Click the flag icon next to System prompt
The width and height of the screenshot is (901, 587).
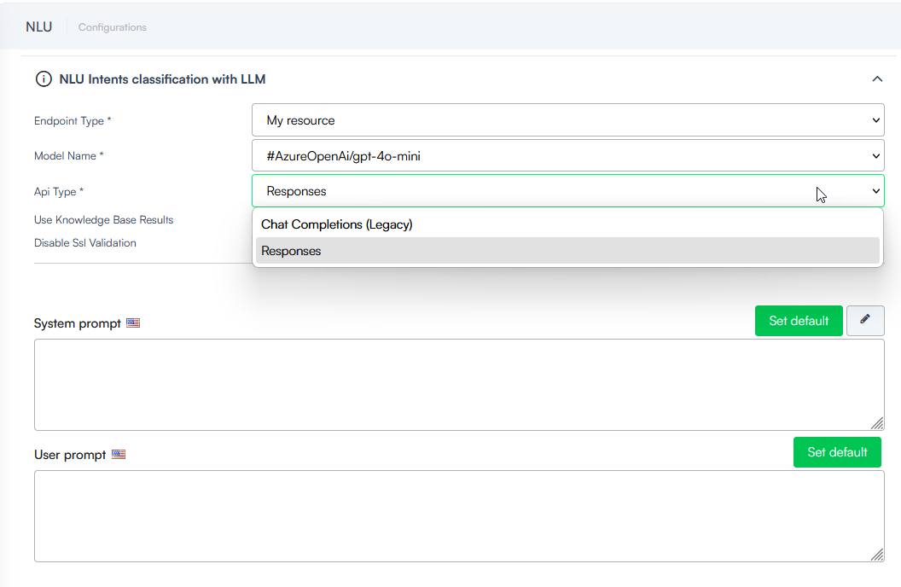click(x=133, y=323)
